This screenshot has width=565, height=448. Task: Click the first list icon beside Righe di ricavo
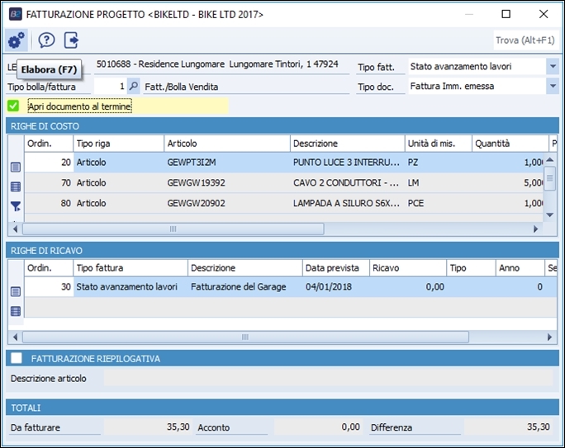tap(16, 291)
